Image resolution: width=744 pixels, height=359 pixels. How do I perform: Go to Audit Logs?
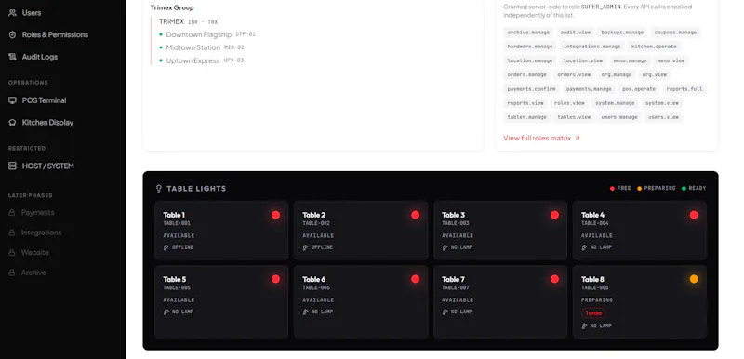(33, 57)
